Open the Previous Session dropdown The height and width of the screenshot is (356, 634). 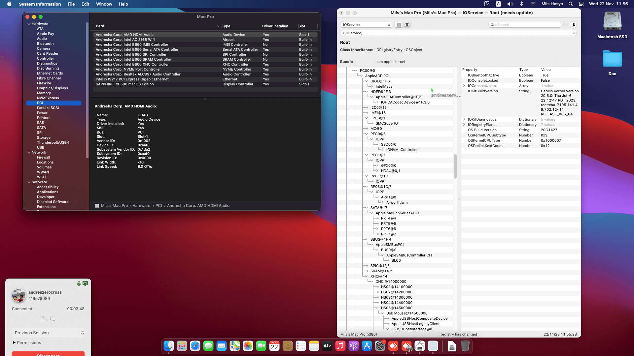pos(49,333)
